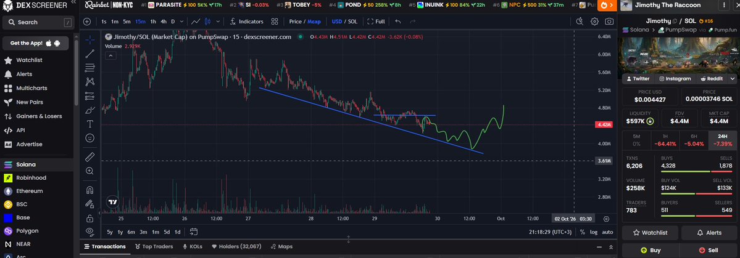Select the trend line drawing tool
Screen dimensions: 740x258
(x=89, y=54)
